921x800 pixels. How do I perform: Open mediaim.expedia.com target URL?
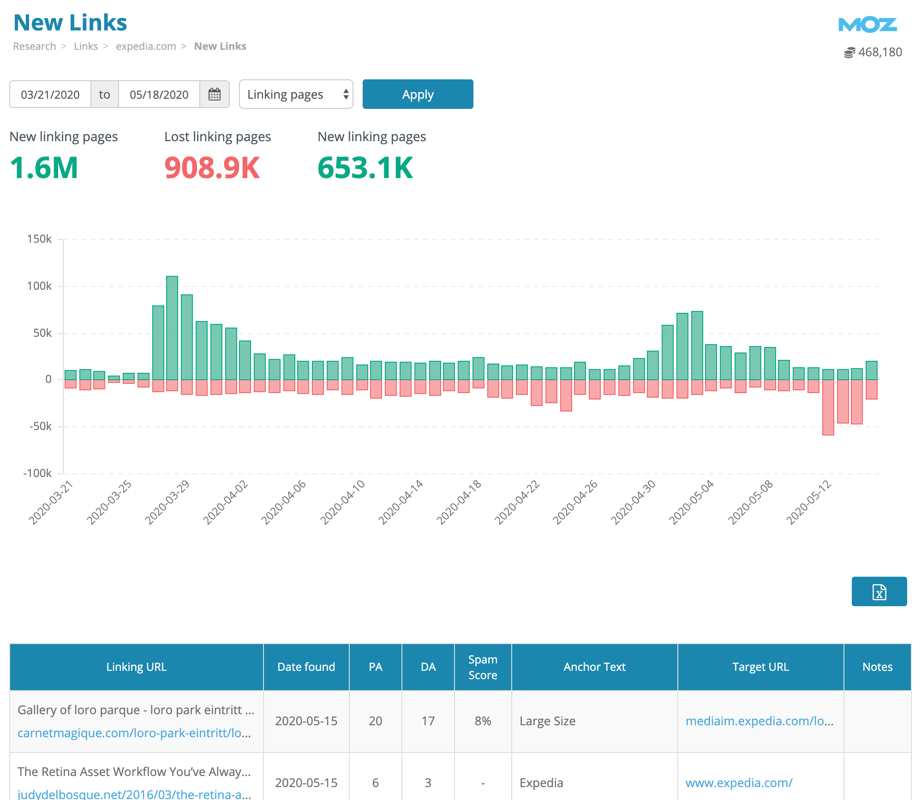(x=759, y=721)
